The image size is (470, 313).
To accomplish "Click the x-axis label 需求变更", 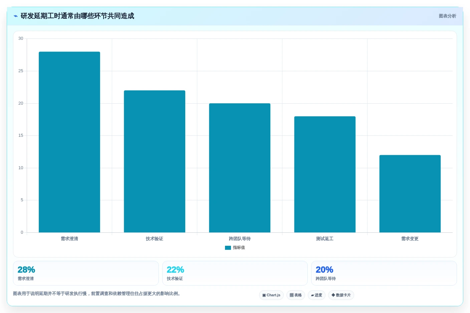I will pyautogui.click(x=410, y=239).
